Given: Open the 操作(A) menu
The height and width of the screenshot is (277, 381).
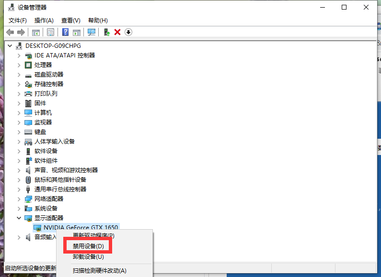Looking at the screenshot, I should point(44,21).
